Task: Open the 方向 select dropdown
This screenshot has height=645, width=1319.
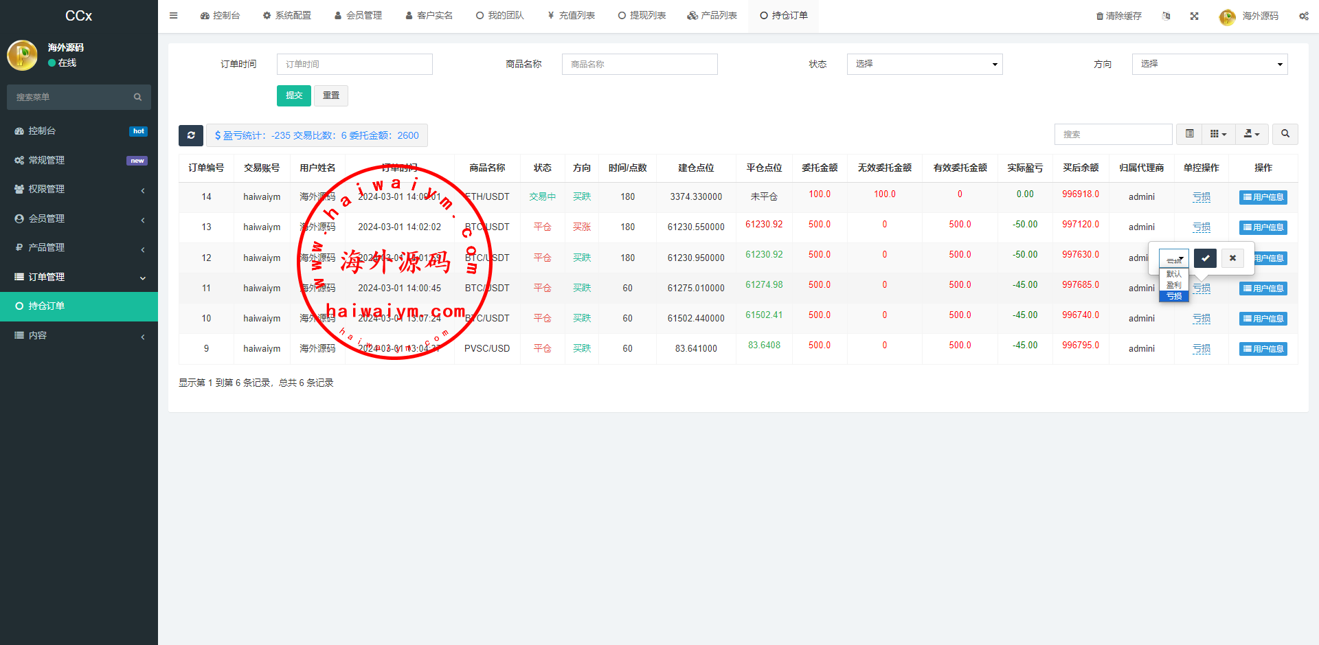Action: point(1209,64)
